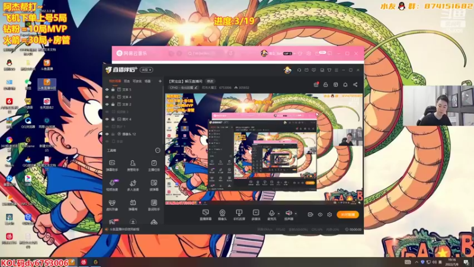Click the stream preview canvas
The width and height of the screenshot is (474, 267).
coord(264,149)
